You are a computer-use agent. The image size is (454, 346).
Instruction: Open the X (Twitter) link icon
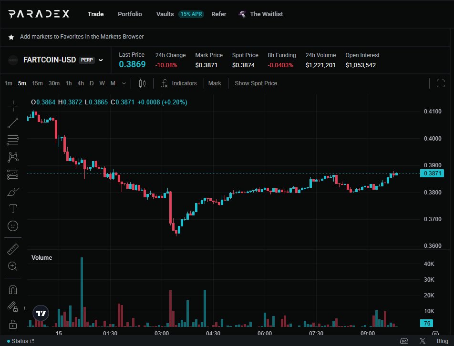tap(423, 341)
